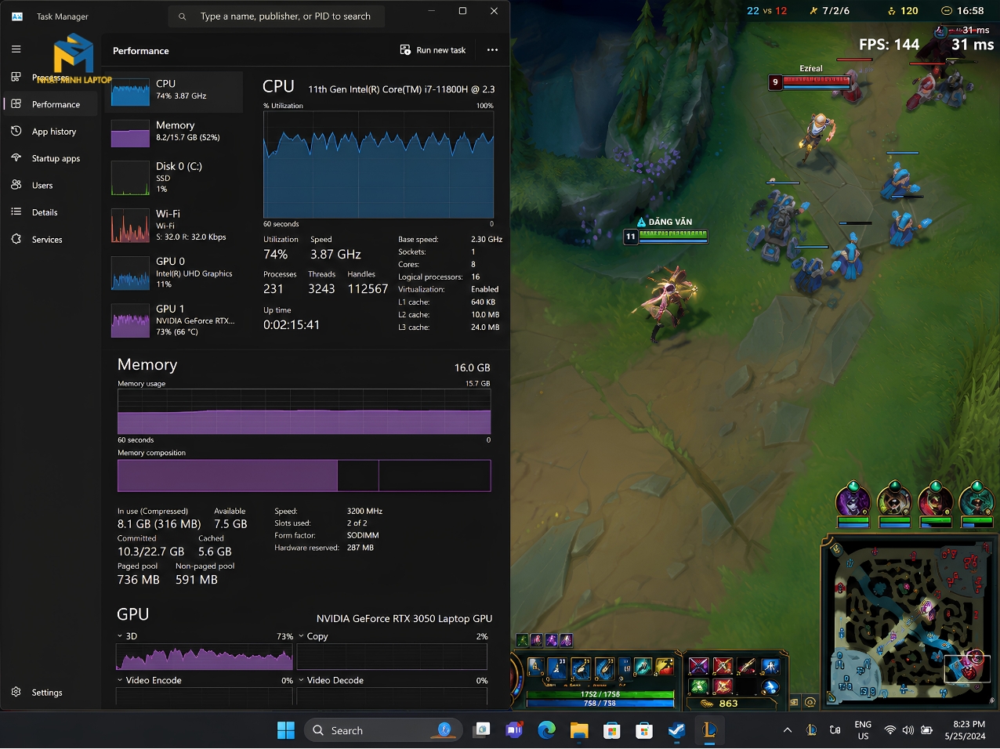Open the three-dot more options menu
Screen dimensions: 1000x749
(x=492, y=50)
